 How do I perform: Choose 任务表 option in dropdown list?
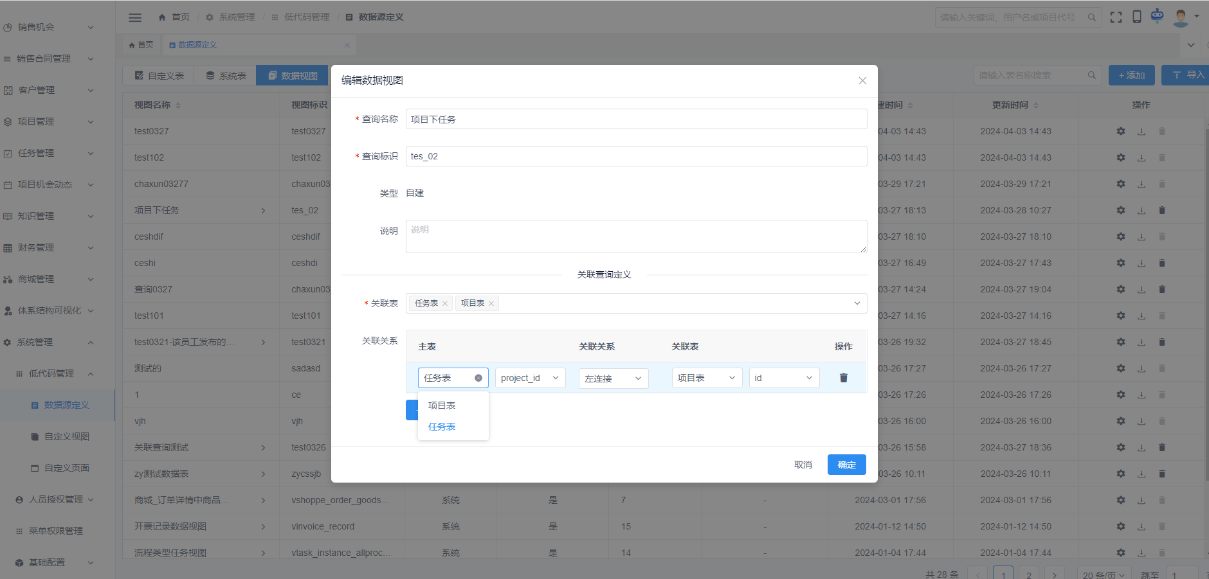click(442, 427)
